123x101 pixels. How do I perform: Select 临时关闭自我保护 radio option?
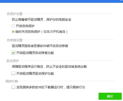tap(13, 32)
